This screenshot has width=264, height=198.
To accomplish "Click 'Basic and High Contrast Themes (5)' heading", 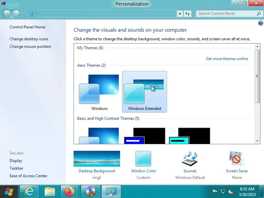I will coord(109,118).
